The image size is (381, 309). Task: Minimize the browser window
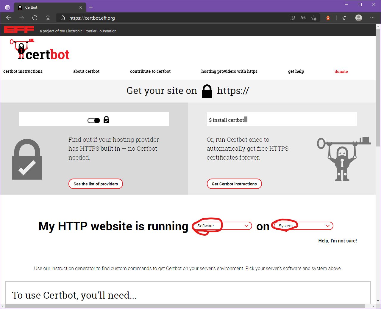coord(346,4)
